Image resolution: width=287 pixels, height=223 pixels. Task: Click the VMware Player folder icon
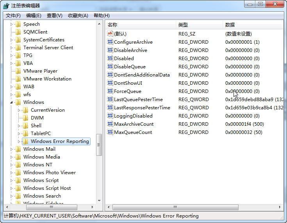pos(18,71)
